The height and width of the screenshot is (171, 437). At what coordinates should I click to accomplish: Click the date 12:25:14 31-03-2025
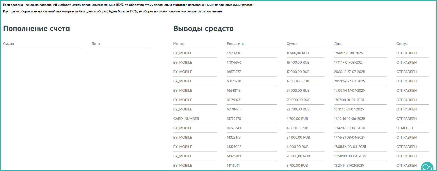(x=349, y=165)
